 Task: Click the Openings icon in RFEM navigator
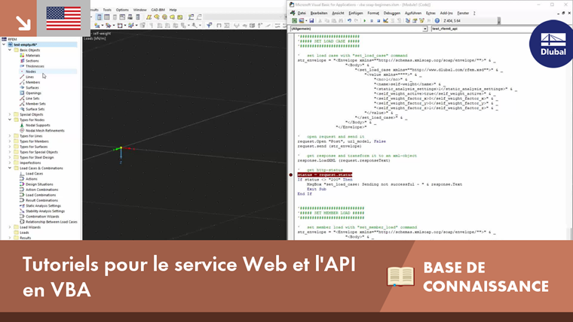[22, 93]
